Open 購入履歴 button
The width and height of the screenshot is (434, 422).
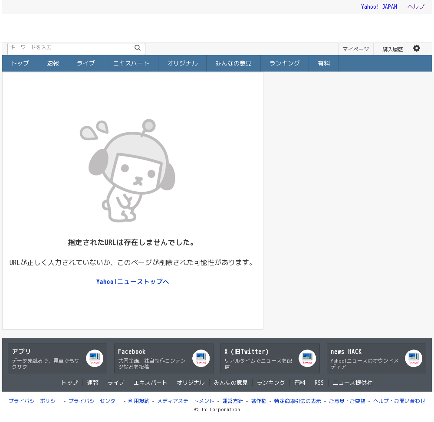(x=392, y=49)
